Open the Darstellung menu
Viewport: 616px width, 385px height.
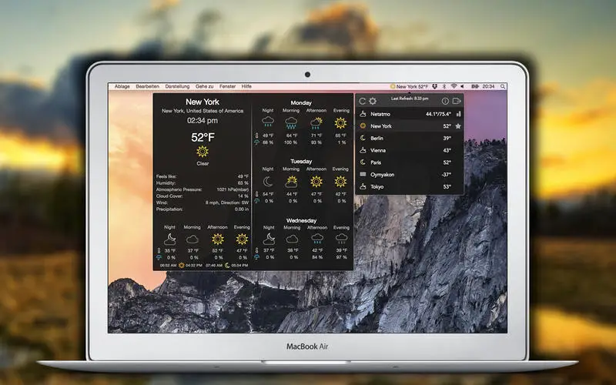coord(177,86)
